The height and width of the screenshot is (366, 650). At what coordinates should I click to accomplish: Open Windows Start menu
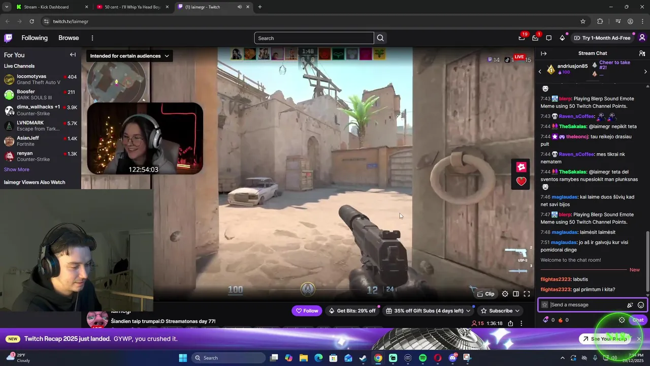coord(183,358)
